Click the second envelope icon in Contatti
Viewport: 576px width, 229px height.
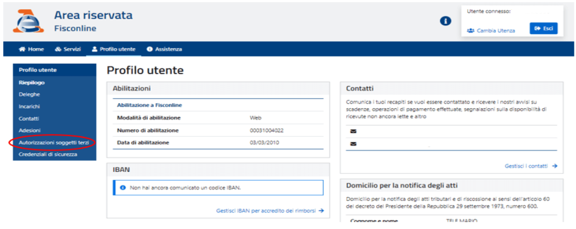tap(353, 144)
